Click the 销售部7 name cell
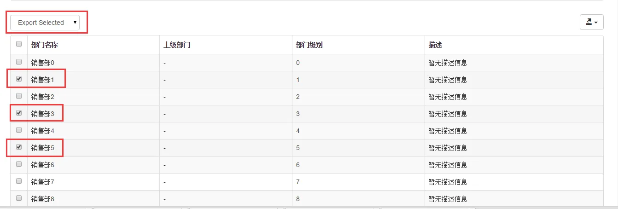This screenshot has width=618, height=209. 43,182
